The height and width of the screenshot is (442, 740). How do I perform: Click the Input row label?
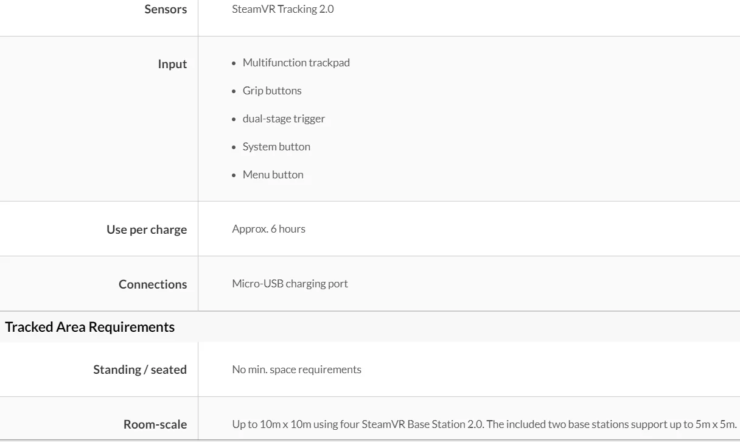click(x=172, y=64)
